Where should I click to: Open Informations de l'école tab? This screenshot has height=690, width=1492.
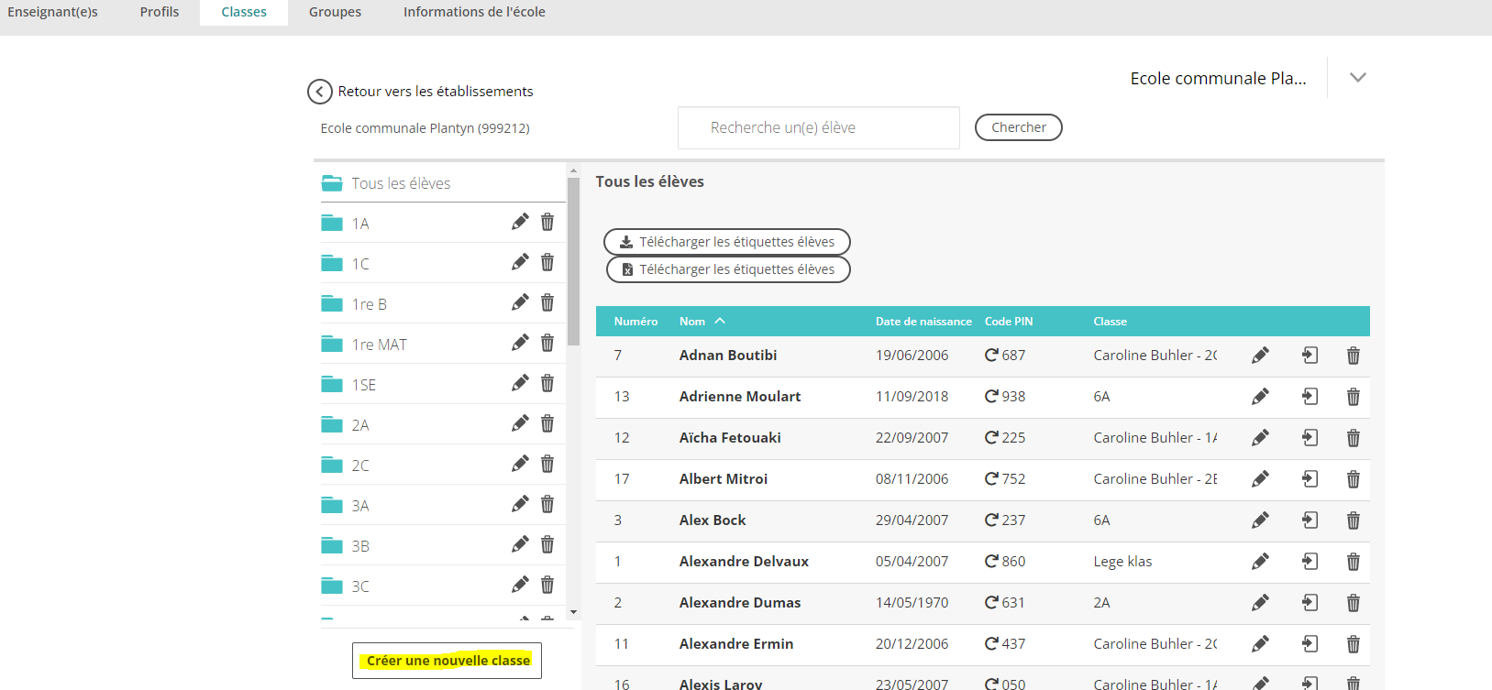(x=474, y=12)
